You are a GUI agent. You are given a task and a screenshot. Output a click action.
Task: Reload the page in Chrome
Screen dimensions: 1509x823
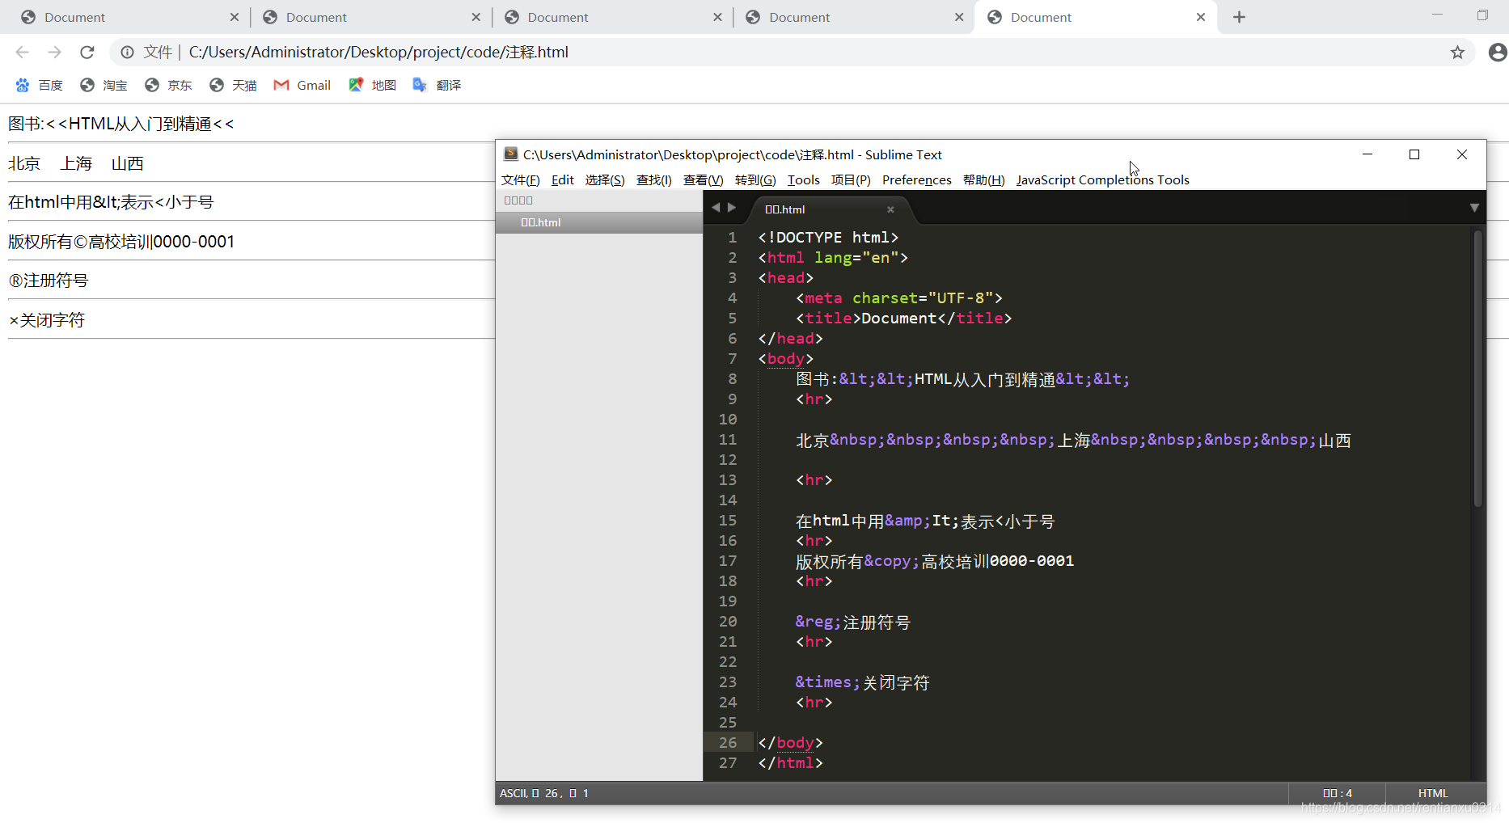click(87, 53)
